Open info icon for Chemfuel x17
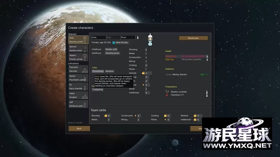 [x=207, y=95]
